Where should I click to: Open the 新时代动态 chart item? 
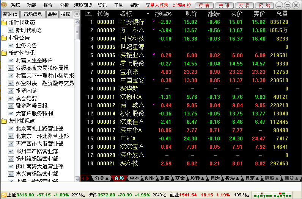(x=11, y=30)
